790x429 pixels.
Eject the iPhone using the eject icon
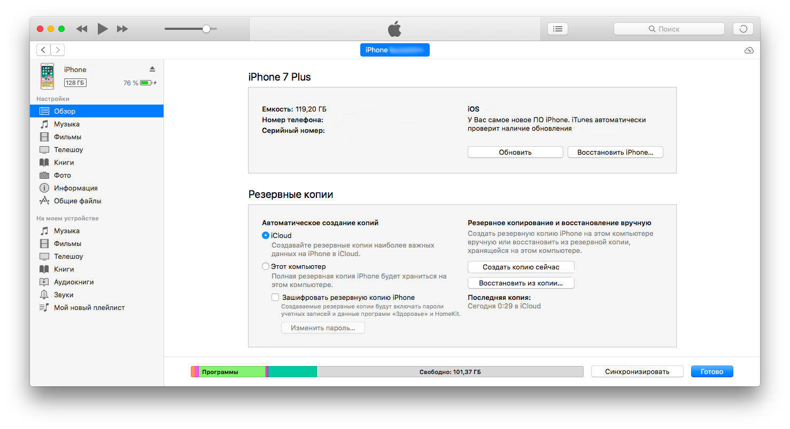[x=152, y=69]
